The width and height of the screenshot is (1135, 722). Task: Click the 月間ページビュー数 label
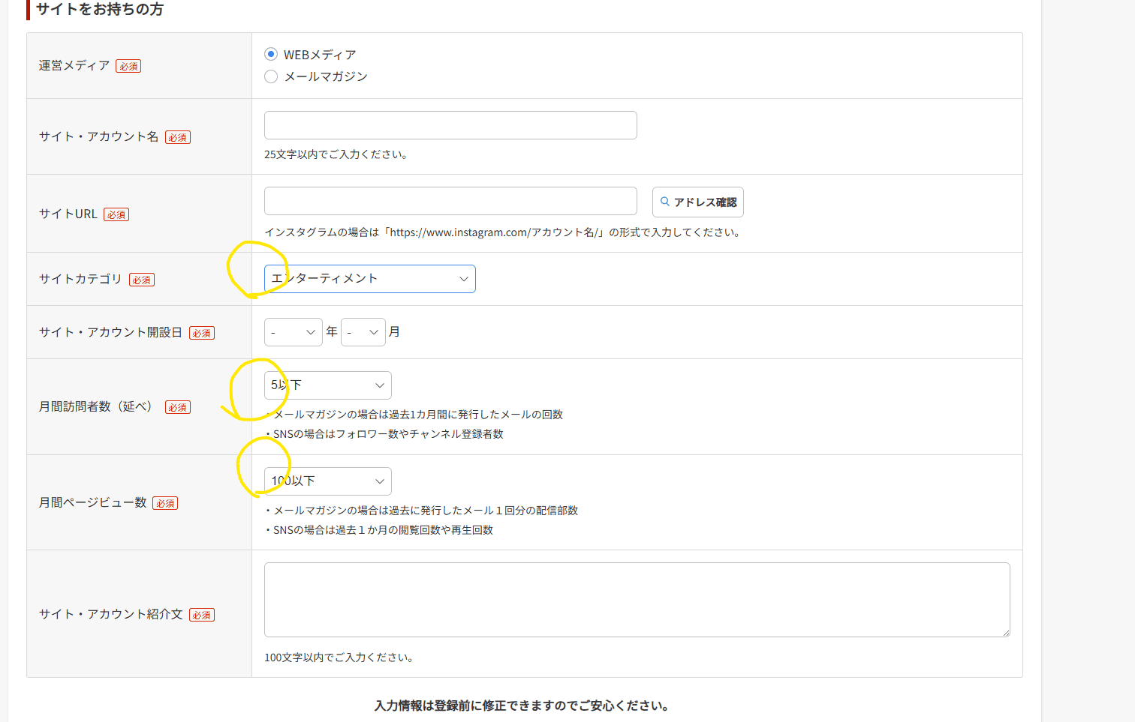click(x=93, y=502)
